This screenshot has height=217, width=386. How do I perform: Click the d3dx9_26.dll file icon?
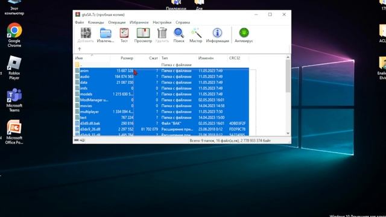pos(77,129)
